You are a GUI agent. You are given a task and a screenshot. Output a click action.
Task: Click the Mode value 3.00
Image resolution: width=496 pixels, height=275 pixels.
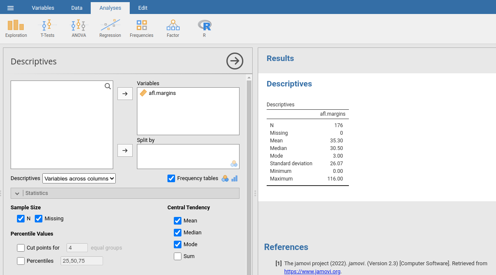click(x=338, y=156)
